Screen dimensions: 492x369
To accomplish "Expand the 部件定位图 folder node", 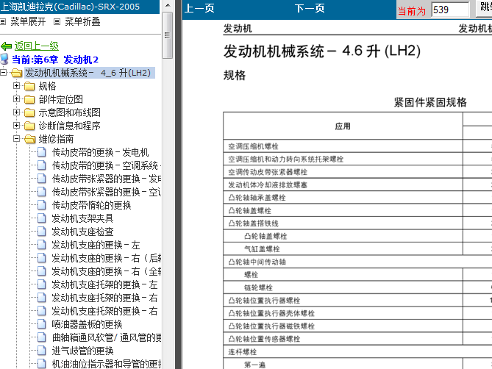I will [x=16, y=99].
